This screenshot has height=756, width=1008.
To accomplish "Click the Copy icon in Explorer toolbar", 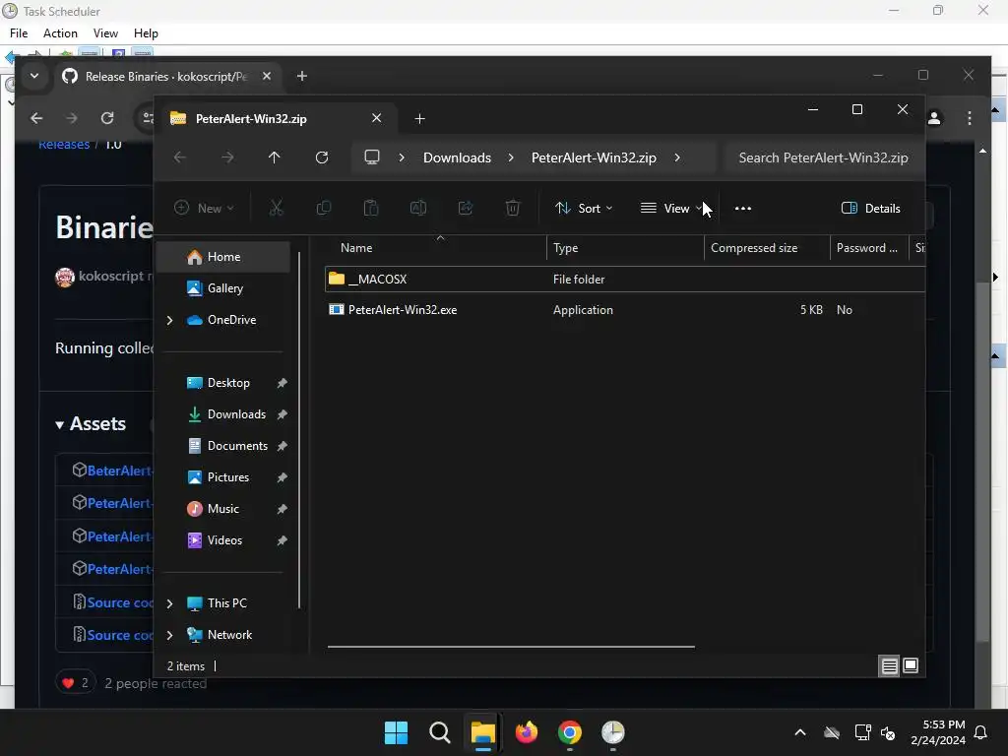I will (x=323, y=208).
